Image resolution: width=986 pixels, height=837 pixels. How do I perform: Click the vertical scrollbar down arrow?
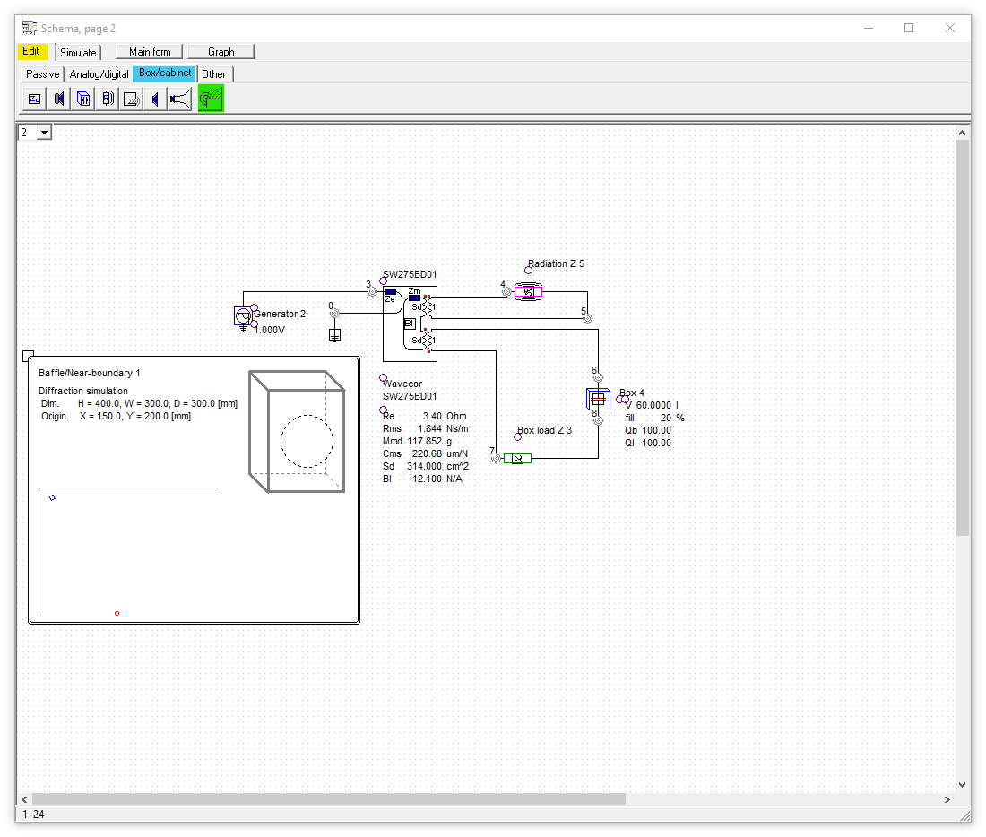click(963, 784)
